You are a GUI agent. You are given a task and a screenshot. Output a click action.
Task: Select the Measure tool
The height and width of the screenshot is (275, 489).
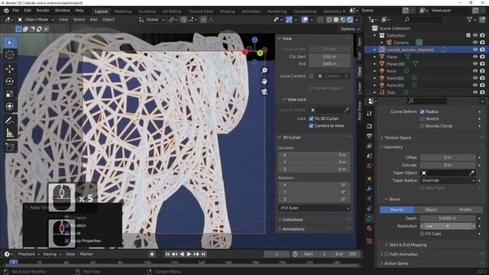point(10,133)
